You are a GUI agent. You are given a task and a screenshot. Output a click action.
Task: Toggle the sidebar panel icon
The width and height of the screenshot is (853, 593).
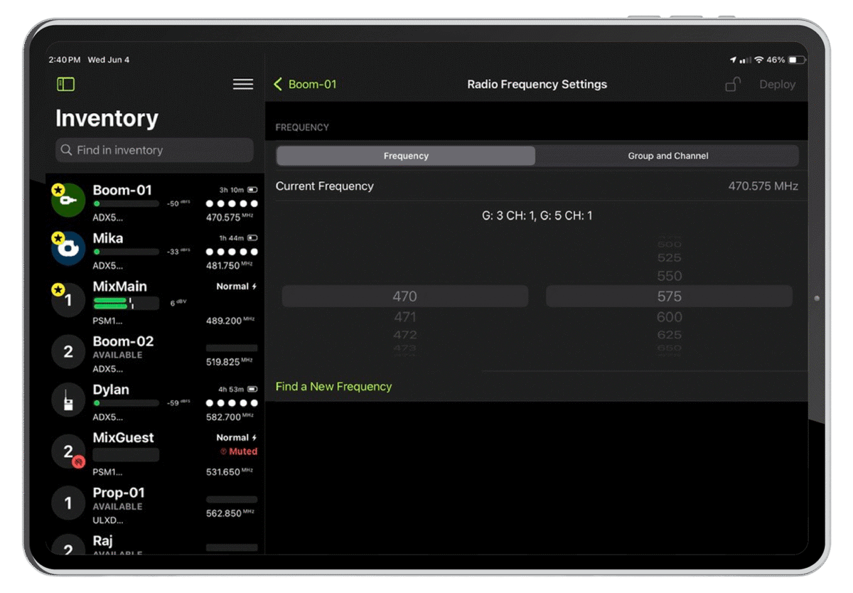(x=65, y=85)
